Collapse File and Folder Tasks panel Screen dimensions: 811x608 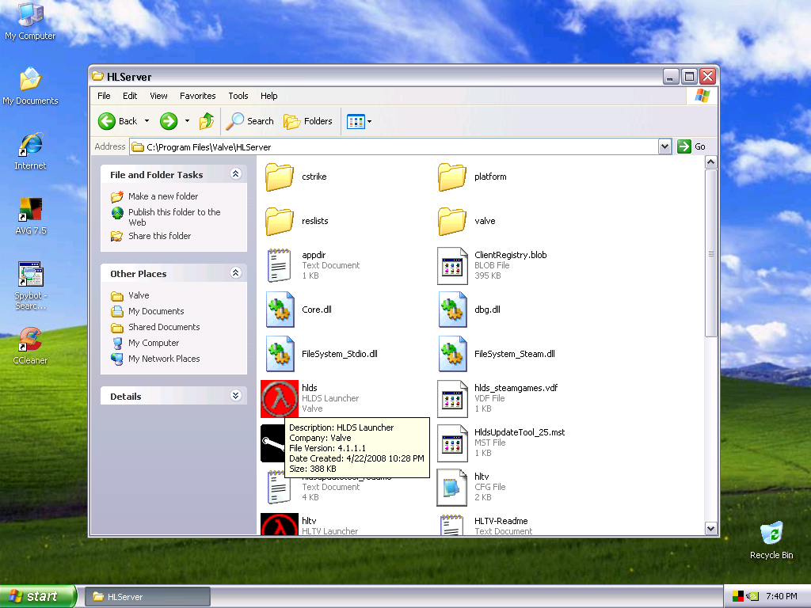[x=236, y=174]
